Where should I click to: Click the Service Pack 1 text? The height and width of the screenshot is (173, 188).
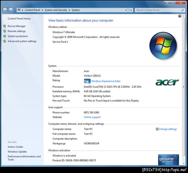pos(60,42)
